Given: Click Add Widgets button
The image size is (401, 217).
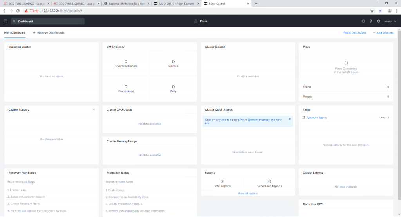Looking at the screenshot, I should (x=383, y=33).
